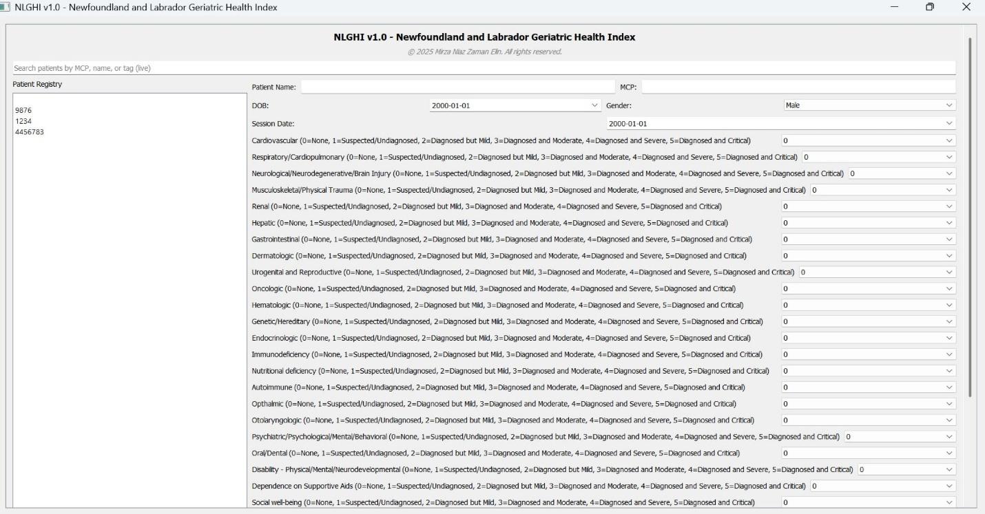This screenshot has width=985, height=514.
Task: Click the patient search field
Action: [484, 68]
